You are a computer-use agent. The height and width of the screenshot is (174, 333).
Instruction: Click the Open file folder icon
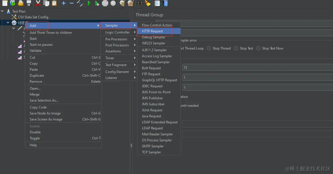pos(21,3)
